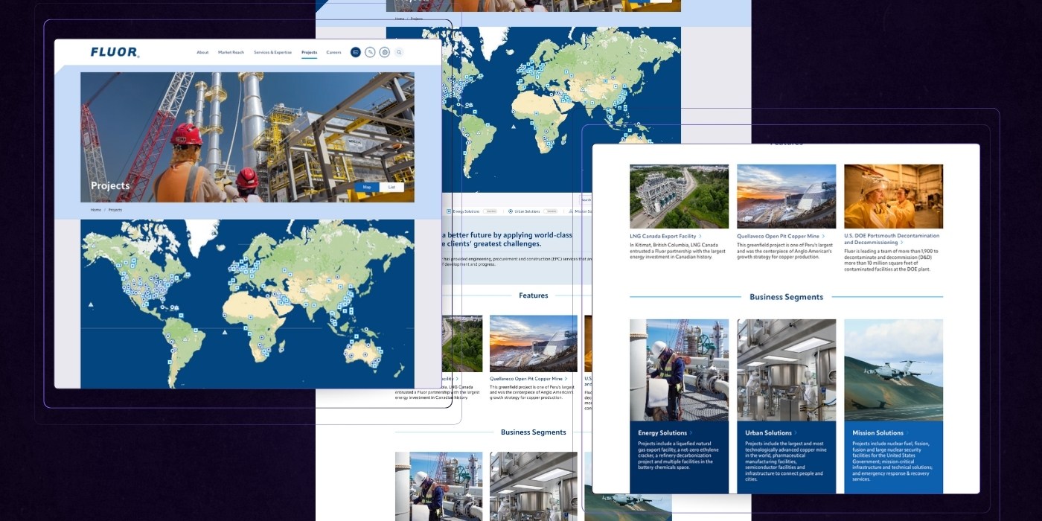
Task: Toggle the Energy Solutions map filter switch
Action: click(x=490, y=211)
